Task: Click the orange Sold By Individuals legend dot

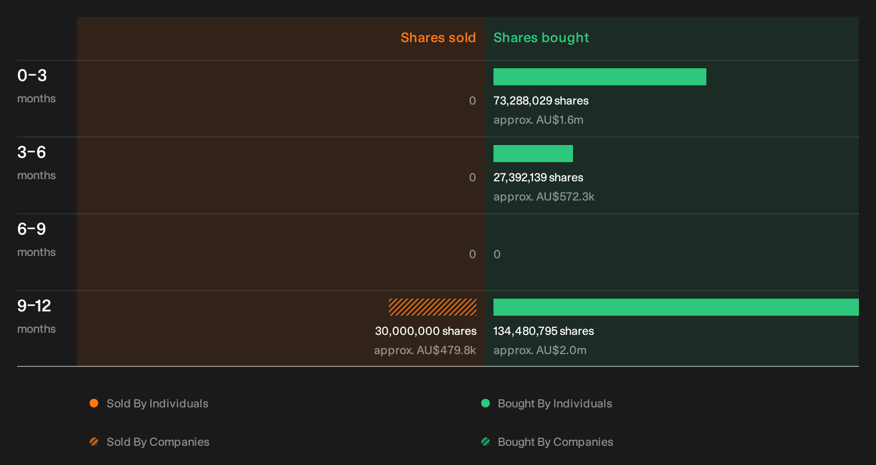Action: tap(94, 403)
